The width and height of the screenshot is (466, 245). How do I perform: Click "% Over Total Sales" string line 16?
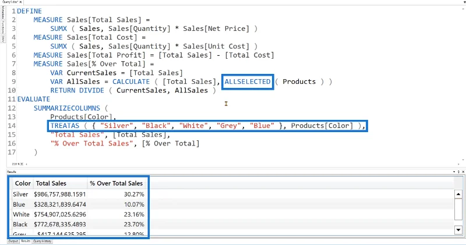point(91,143)
